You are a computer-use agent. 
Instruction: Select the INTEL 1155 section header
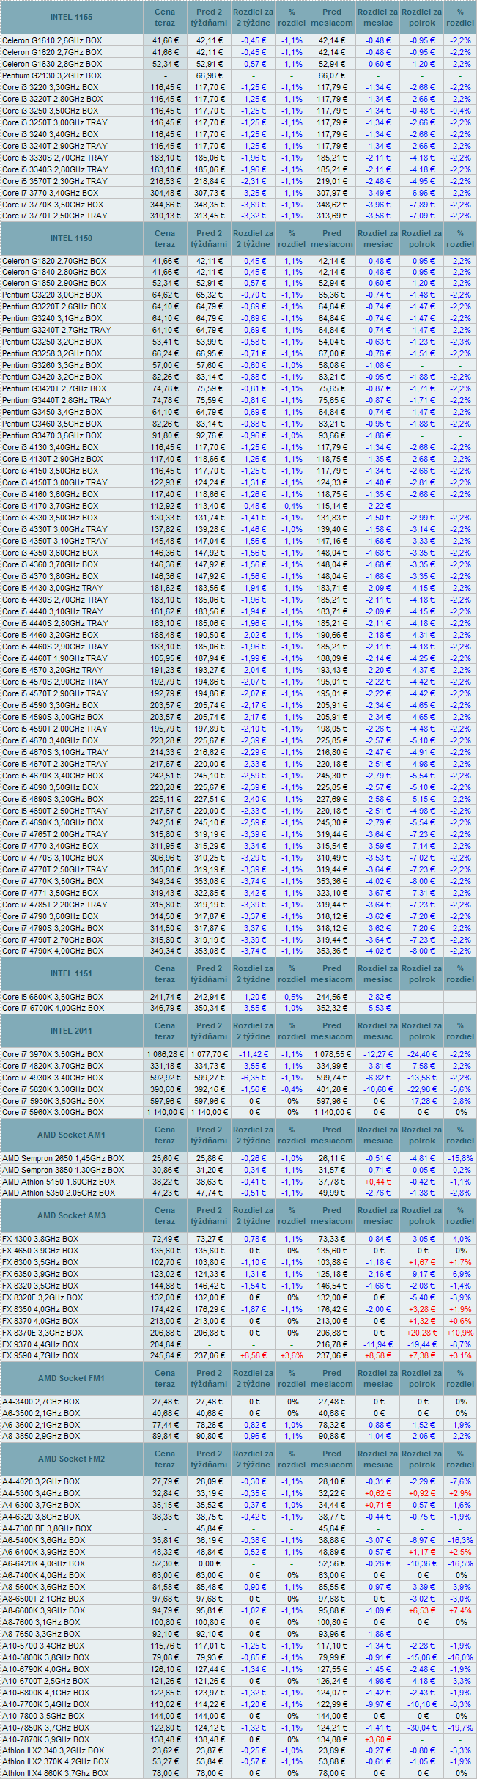click(71, 17)
